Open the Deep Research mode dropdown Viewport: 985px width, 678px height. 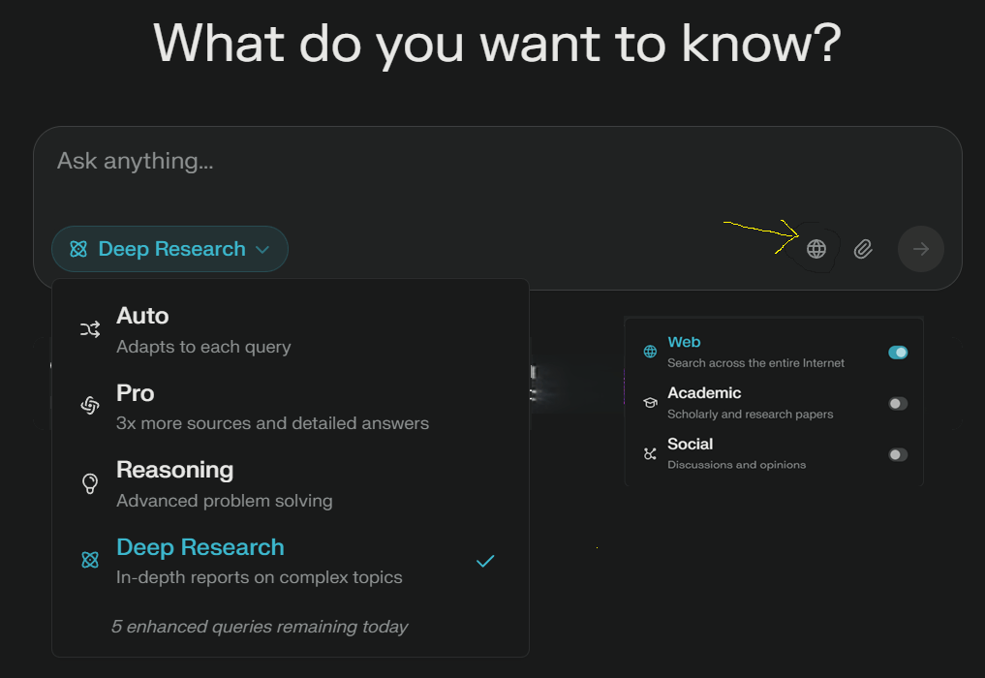(170, 249)
